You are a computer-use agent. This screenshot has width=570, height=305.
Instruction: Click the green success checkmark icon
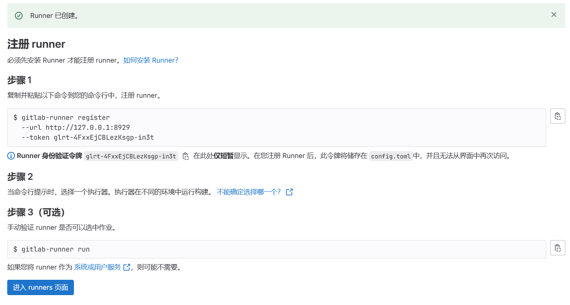18,16
